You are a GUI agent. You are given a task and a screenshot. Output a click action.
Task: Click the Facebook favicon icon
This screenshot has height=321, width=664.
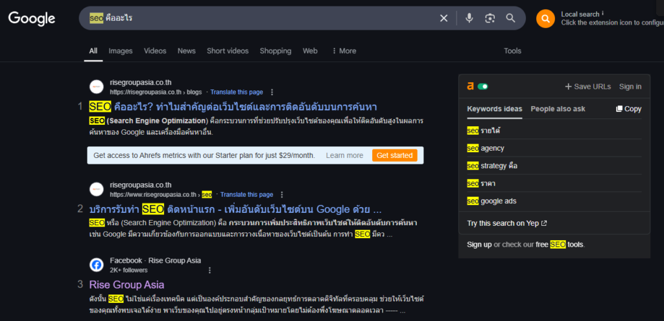tap(97, 265)
